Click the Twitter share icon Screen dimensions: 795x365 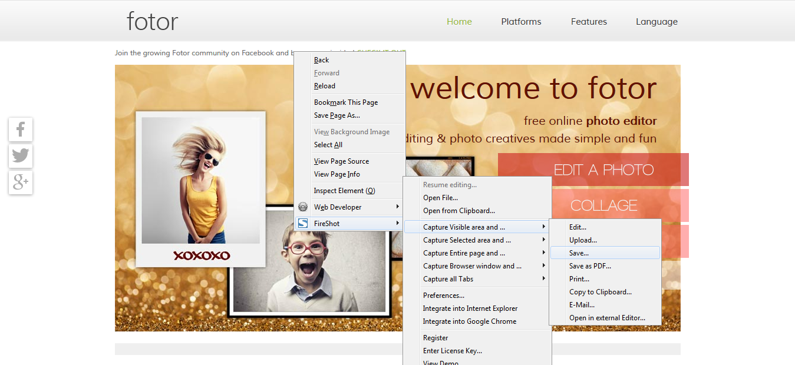(x=21, y=156)
